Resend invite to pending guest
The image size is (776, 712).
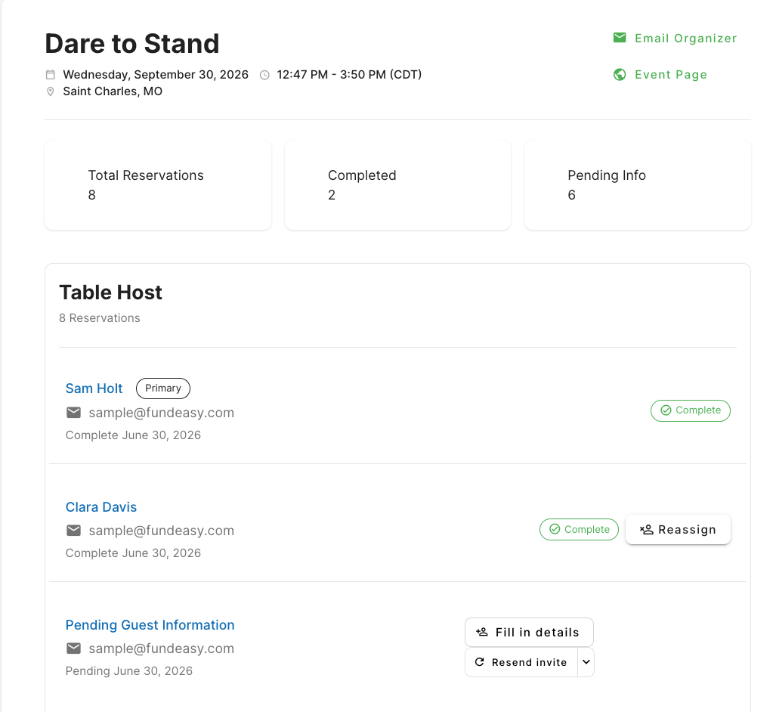[521, 662]
